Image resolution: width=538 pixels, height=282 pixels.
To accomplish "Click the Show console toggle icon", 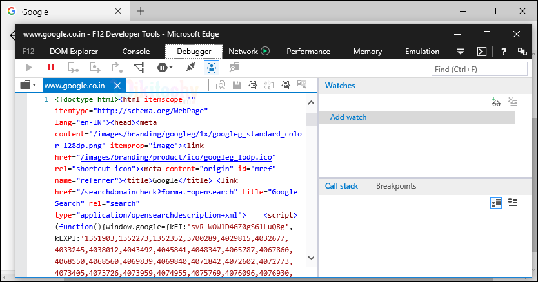I will tap(482, 52).
